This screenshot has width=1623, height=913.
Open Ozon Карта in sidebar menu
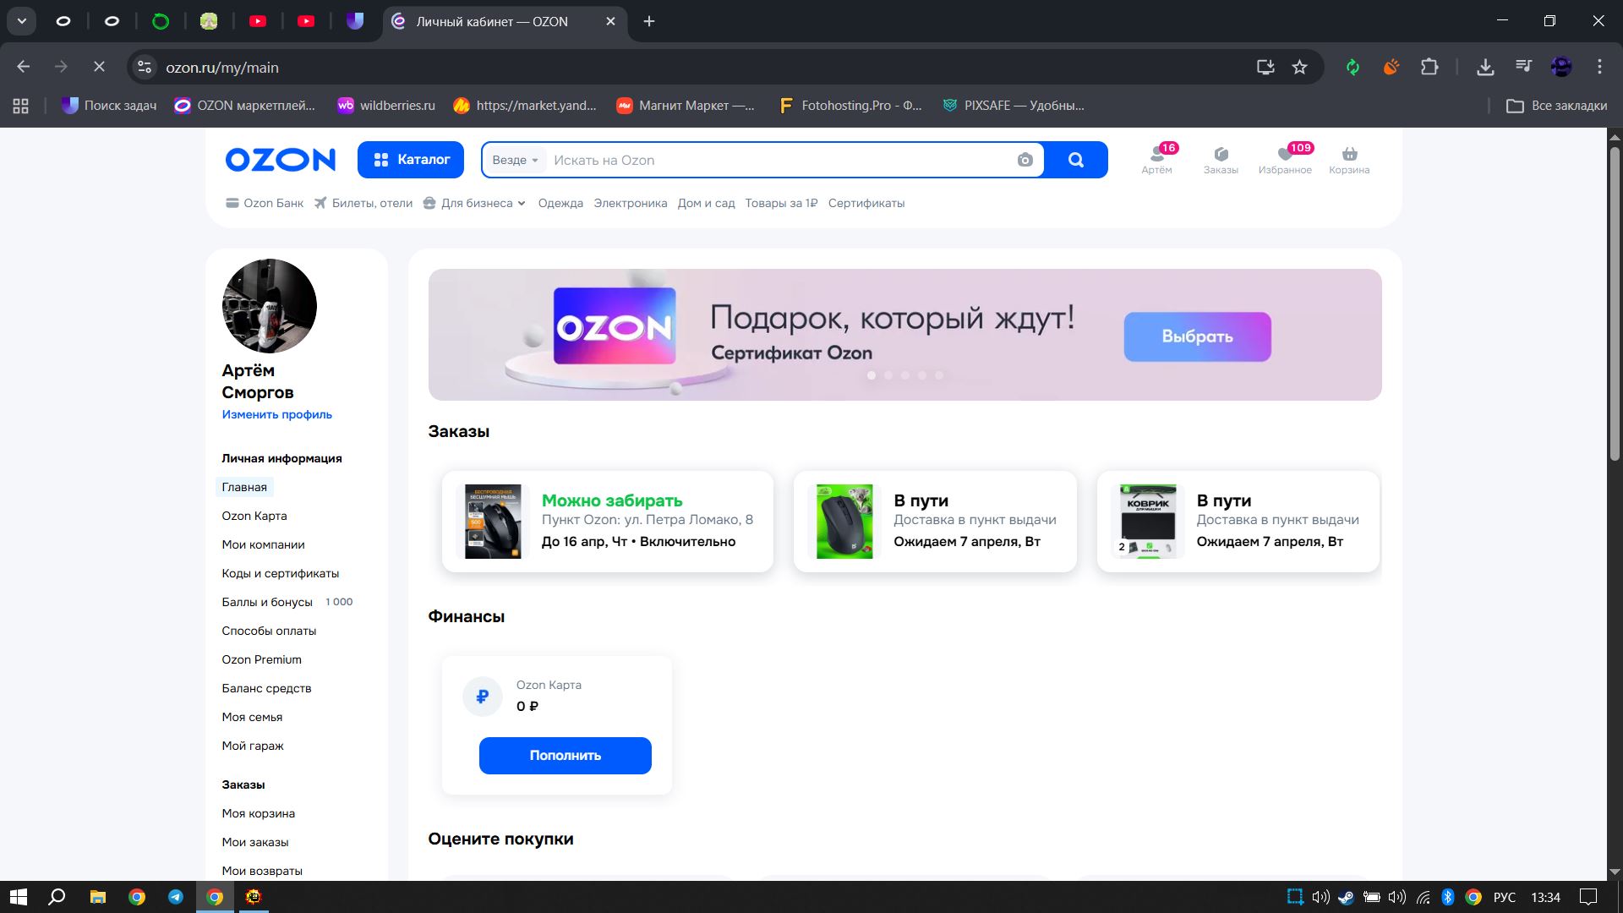click(254, 516)
